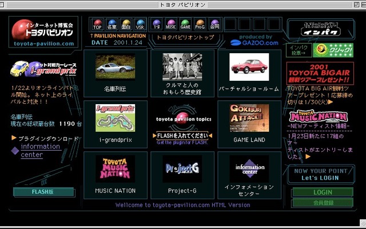Click the DATE 2001.1.24 text
Image resolution: width=366 pixels, height=229 pixels.
(117, 43)
